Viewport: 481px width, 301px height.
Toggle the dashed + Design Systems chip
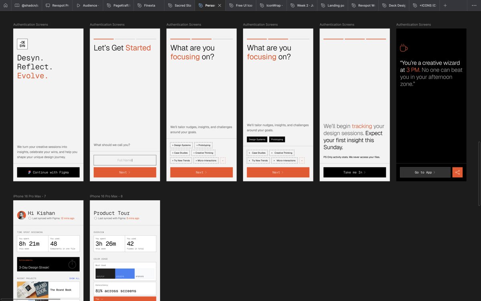[x=181, y=145]
